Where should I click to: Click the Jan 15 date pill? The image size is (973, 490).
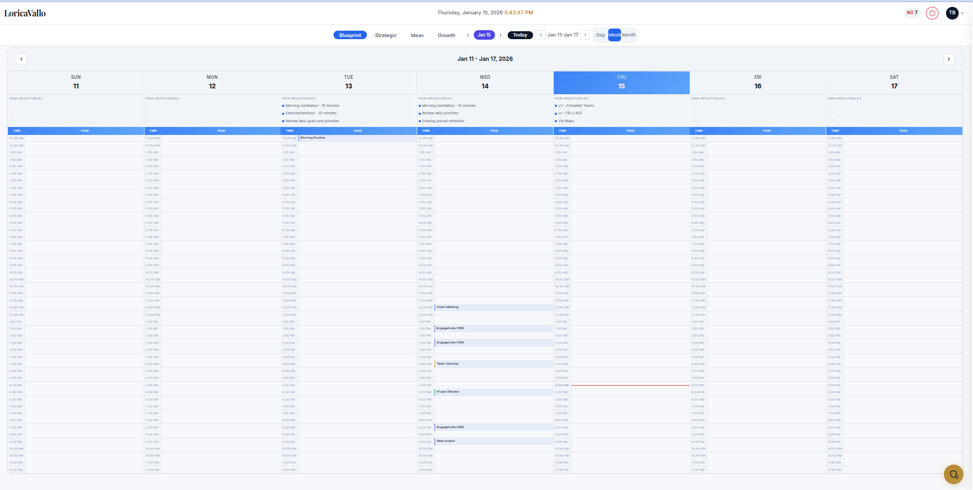[x=484, y=35]
